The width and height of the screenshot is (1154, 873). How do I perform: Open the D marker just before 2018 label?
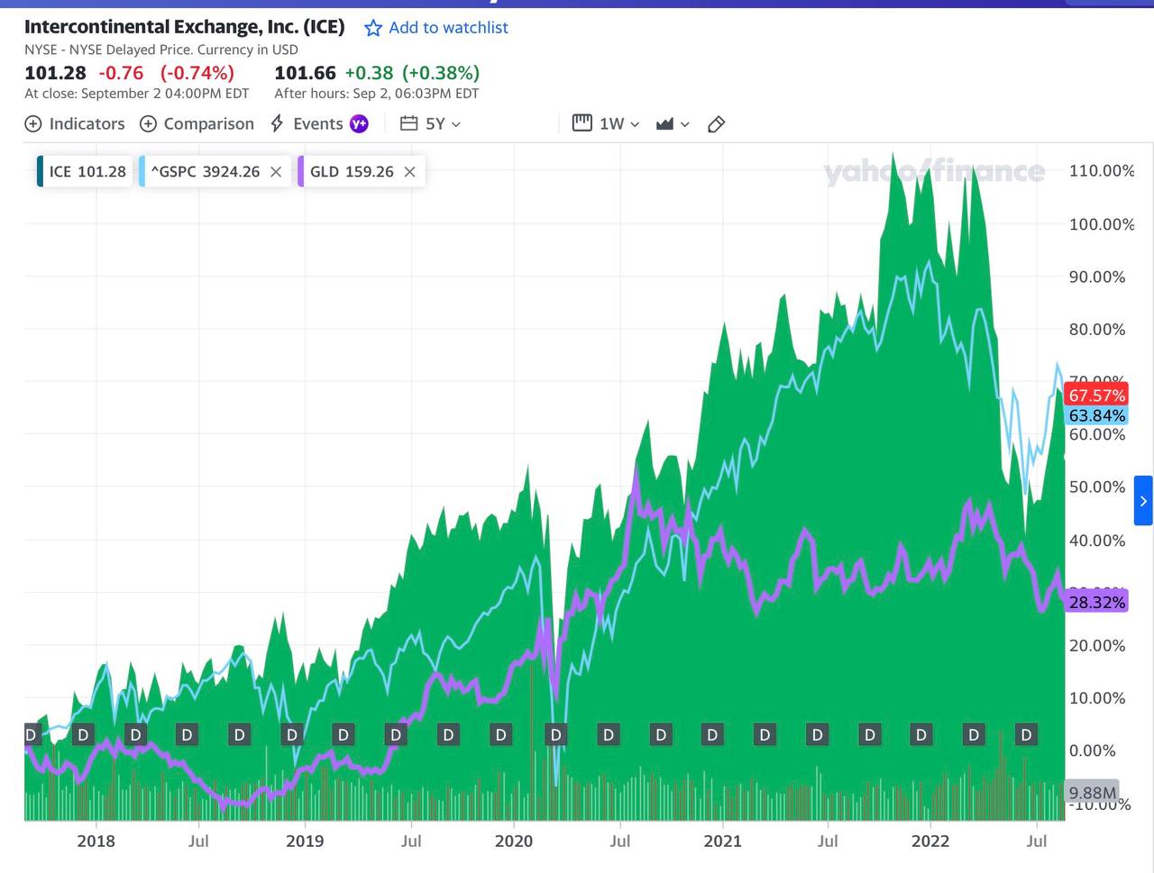tap(83, 735)
